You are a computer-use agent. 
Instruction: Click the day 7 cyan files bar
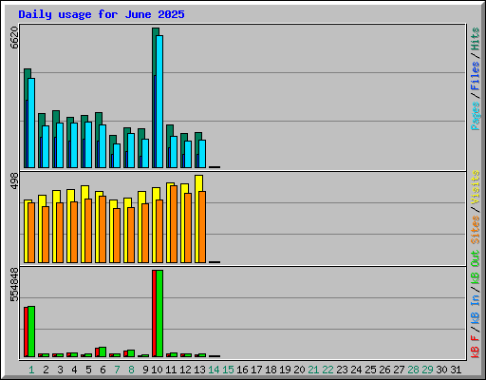pos(117,156)
